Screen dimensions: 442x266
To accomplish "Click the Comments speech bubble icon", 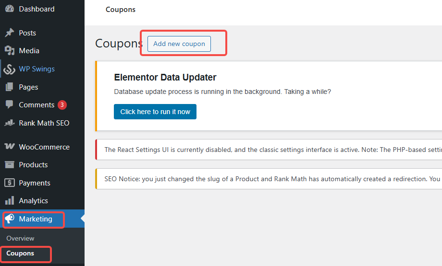I will (x=10, y=104).
